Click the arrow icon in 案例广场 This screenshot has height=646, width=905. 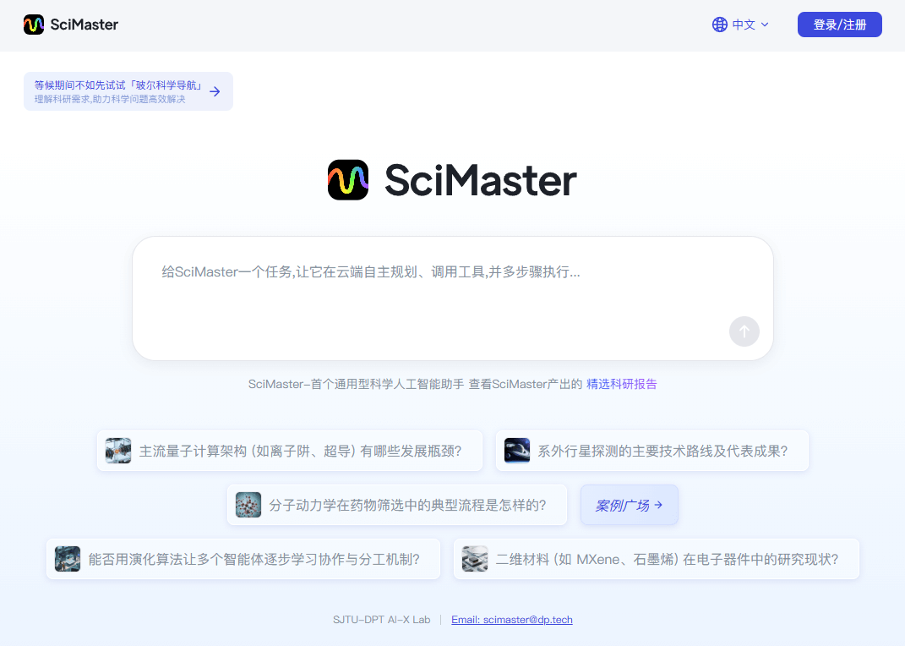pos(658,505)
